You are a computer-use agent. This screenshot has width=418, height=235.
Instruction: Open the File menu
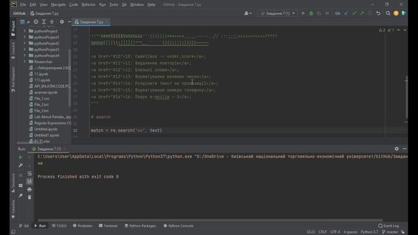click(23, 5)
